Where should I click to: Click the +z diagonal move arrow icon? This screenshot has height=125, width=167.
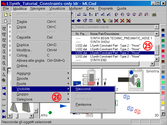pyautogui.click(x=103, y=15)
